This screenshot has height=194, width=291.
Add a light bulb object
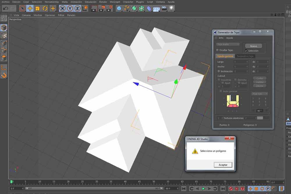(172, 8)
